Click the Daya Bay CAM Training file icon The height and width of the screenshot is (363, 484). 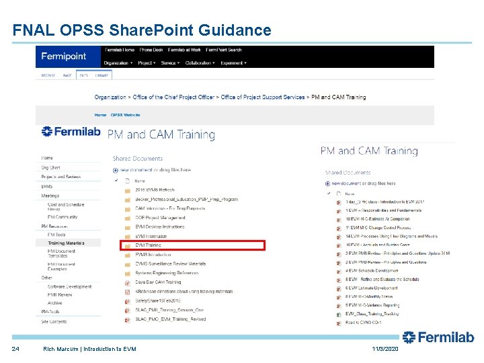[128, 283]
